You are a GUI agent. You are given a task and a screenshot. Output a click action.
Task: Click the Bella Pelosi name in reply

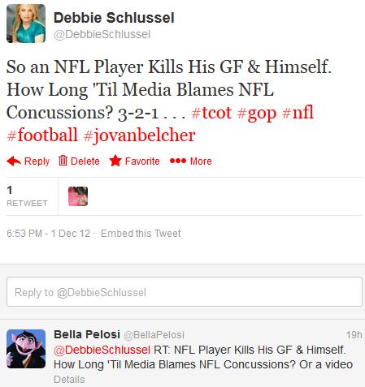coord(87,334)
